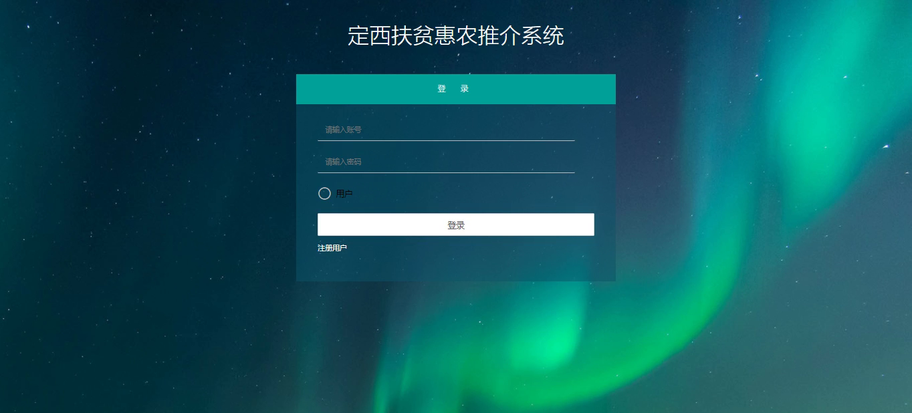Image resolution: width=912 pixels, height=413 pixels.
Task: Click the white 登录 submit button
Action: [456, 225]
